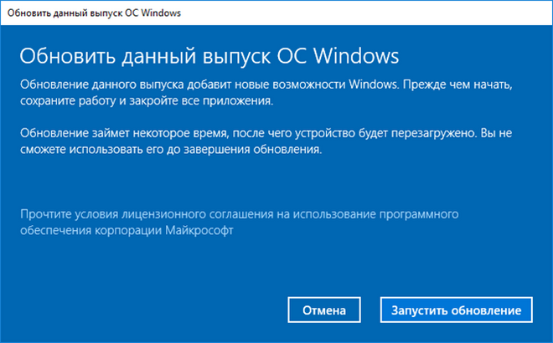Click the link line ending with Майкрософт

[x=126, y=229]
